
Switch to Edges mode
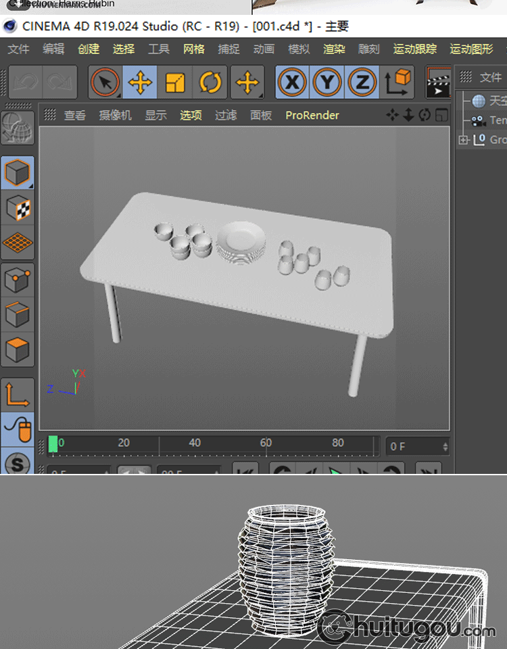coord(18,314)
